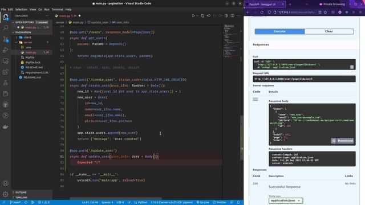The height and width of the screenshot is (205, 365).
Task: Open the run button dropdown arrow
Action: coord(197,16)
